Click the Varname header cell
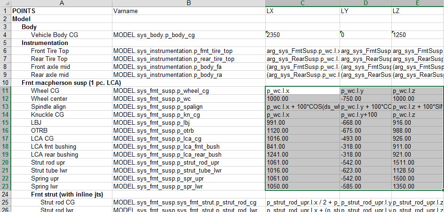This screenshot has width=444, height=212. click(189, 11)
